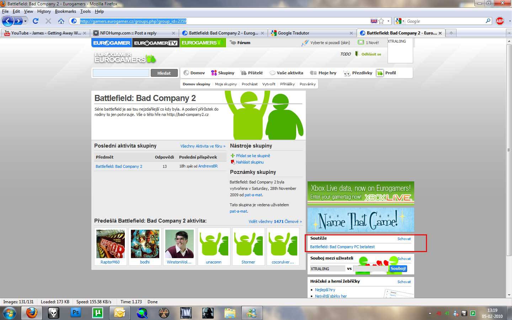Viewport: 512px width, 320px height.
Task: Click the Google search box
Action: coord(445,21)
